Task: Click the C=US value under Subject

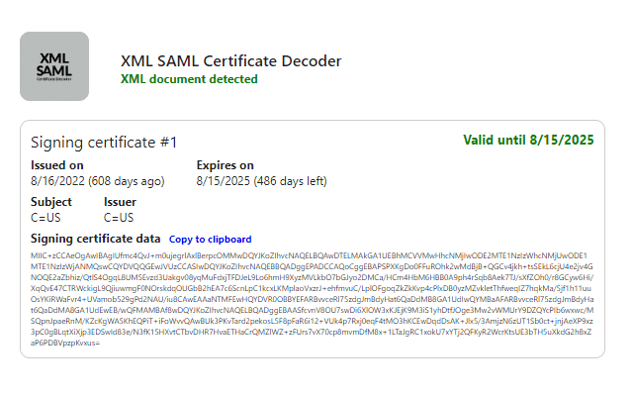Action: (47, 217)
